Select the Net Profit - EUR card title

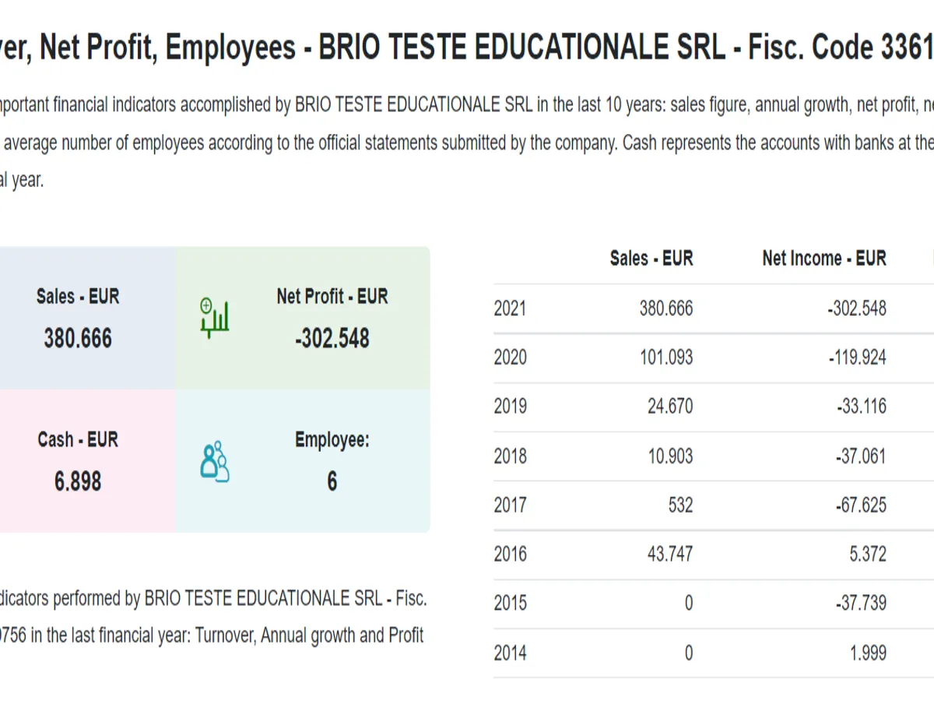tap(332, 297)
